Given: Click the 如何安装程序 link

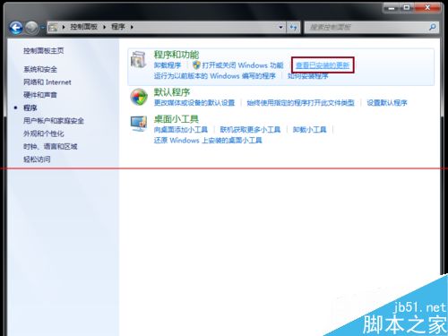Looking at the screenshot, I should click(x=307, y=76).
